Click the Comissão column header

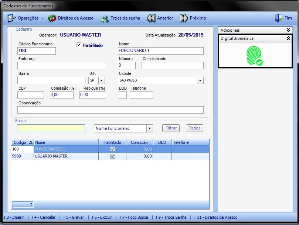coord(139,142)
